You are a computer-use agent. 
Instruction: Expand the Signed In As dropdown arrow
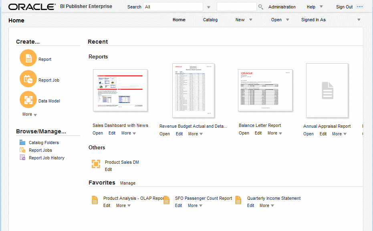click(x=359, y=20)
